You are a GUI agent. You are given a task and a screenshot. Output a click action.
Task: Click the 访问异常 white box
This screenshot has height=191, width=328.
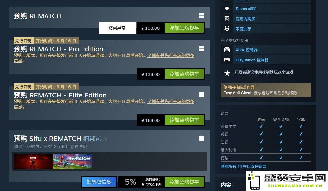coord(117,28)
